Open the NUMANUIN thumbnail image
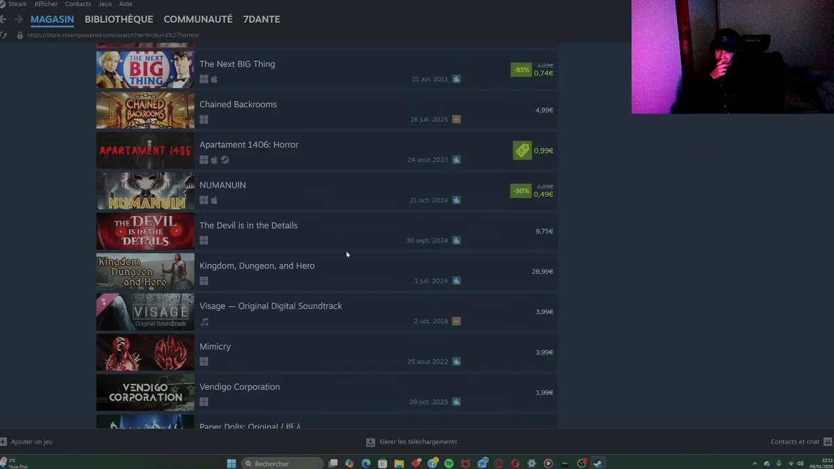This screenshot has width=834, height=469. click(x=145, y=191)
